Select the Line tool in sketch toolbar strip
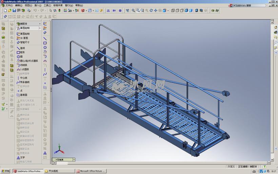The height and width of the screenshot is (174, 278). coord(45,39)
